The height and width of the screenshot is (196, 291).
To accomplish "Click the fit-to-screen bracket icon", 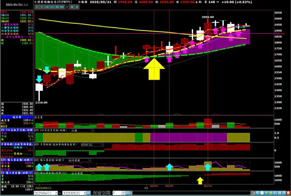I will (x=279, y=193).
